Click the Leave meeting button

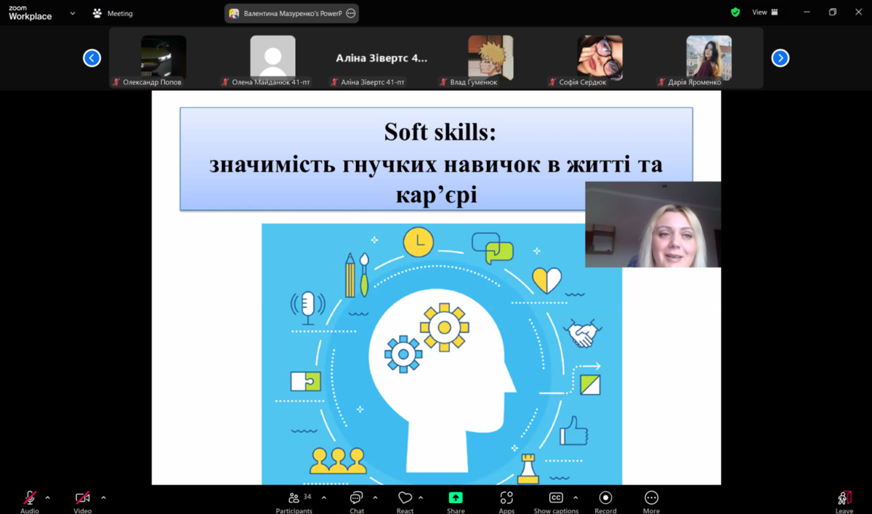(x=844, y=499)
